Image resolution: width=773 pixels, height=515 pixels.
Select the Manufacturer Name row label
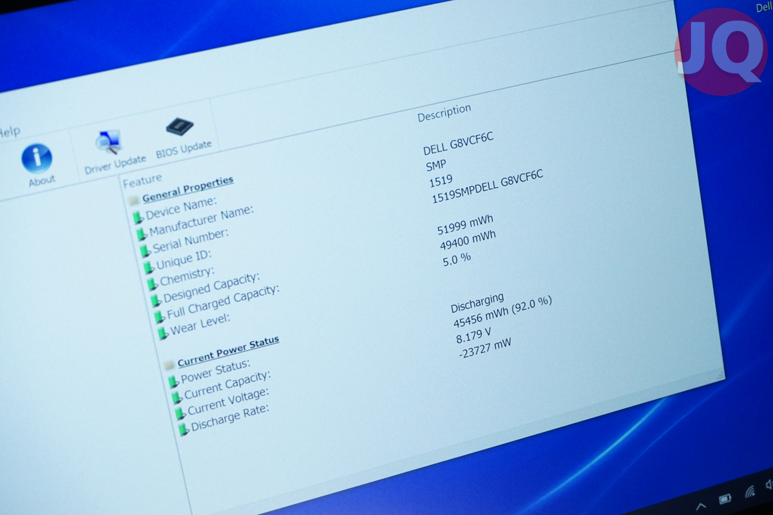click(x=201, y=221)
